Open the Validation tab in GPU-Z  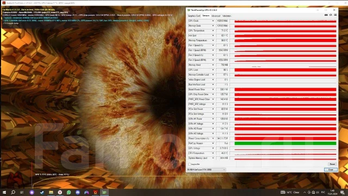227,16
